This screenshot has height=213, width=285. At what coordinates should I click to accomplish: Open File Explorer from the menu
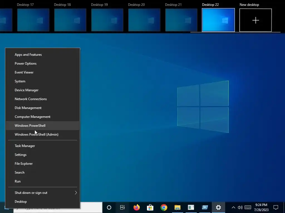pyautogui.click(x=43, y=164)
